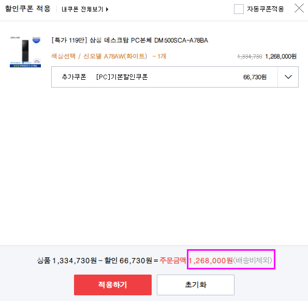
Task: Close the coupon dialog with the X icon
Action: 299,8
